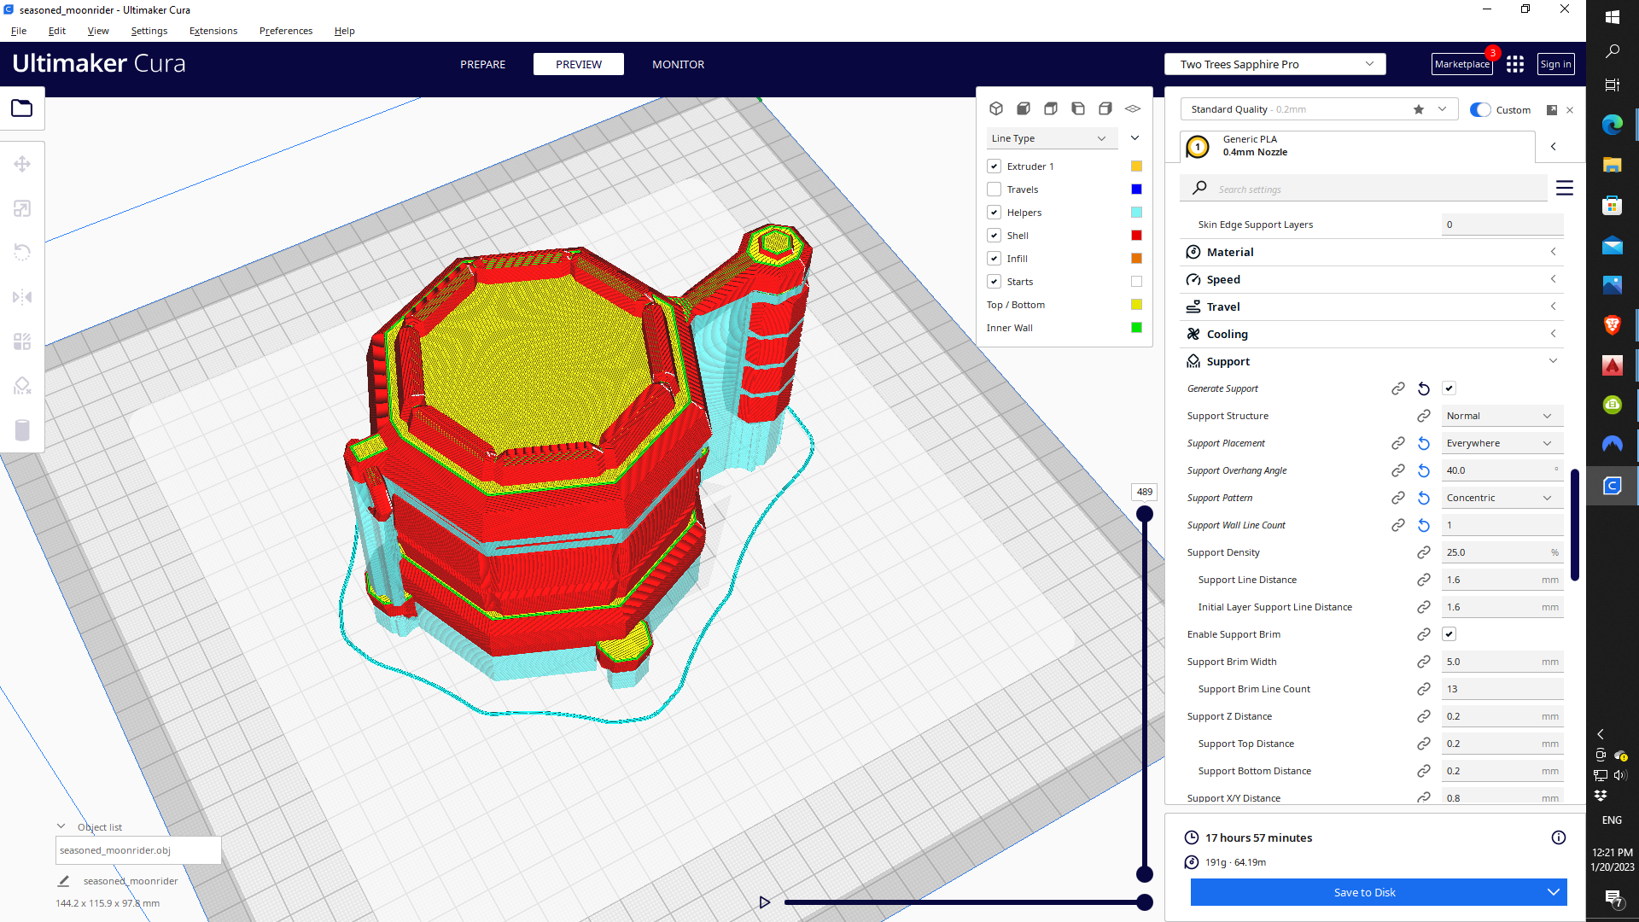Open the Line Type color scheme dropdown
Screen dimensions: 1639x922
click(1048, 138)
